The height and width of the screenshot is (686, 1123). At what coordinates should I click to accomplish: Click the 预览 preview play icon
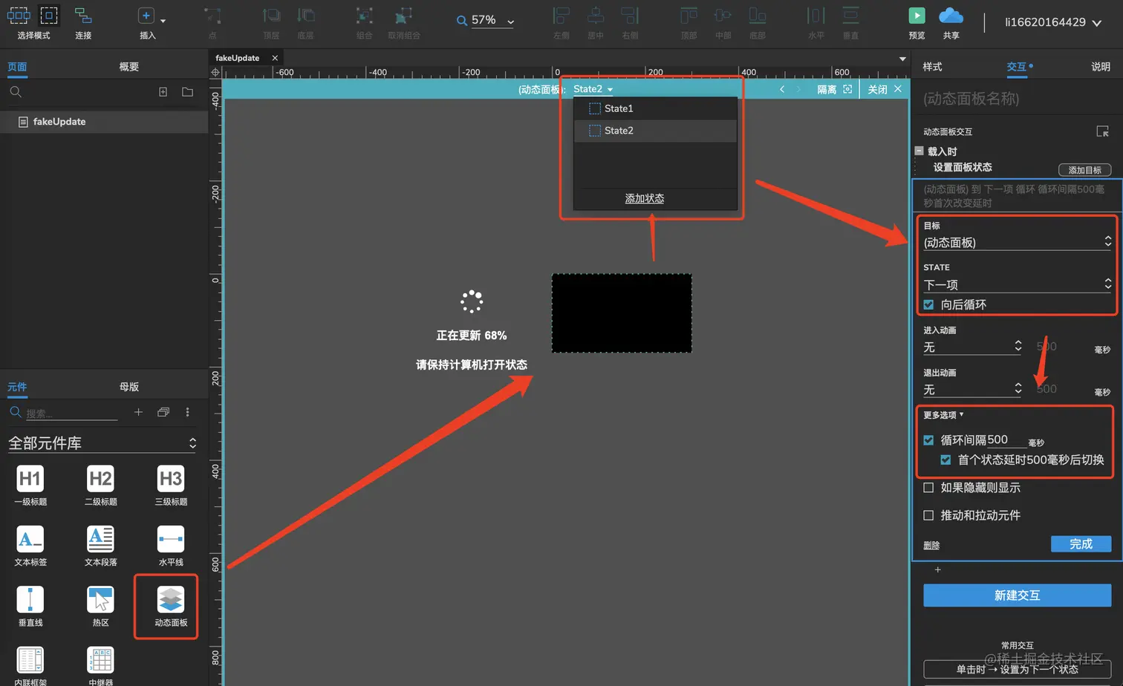(917, 16)
